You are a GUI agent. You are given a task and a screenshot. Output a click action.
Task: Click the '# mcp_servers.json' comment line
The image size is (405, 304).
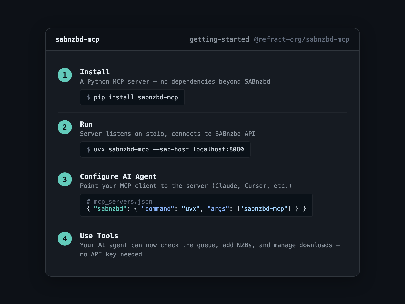(119, 202)
